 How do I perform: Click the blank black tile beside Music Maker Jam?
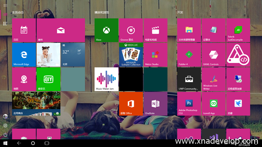tap(131, 79)
